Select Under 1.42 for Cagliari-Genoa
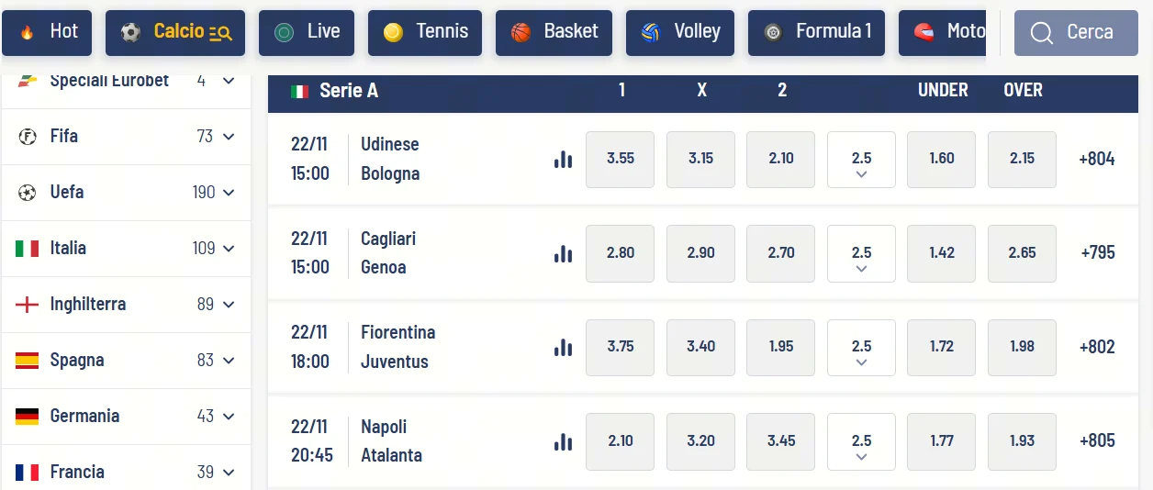The width and height of the screenshot is (1153, 490). [x=942, y=253]
